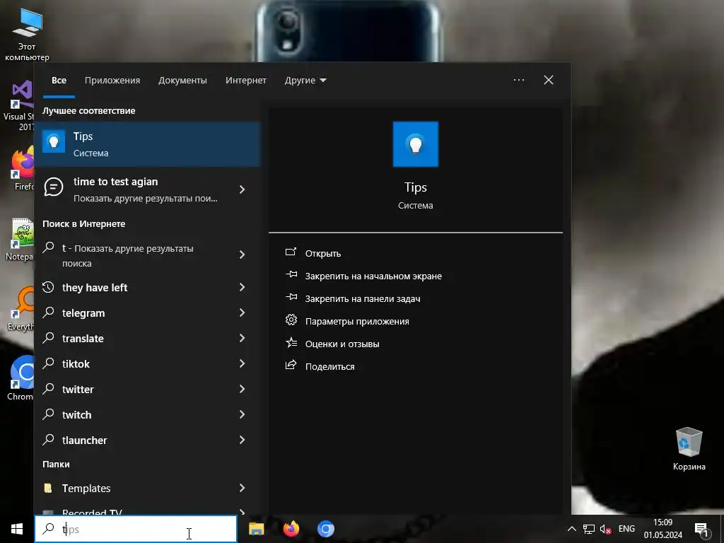Click the search icon beside twitch
The height and width of the screenshot is (543, 724).
pos(49,414)
